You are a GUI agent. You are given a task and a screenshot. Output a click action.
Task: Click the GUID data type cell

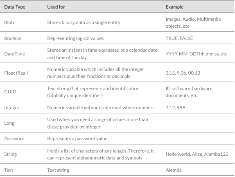[10, 92]
